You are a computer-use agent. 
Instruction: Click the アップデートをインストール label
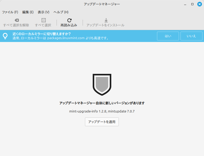click(106, 25)
